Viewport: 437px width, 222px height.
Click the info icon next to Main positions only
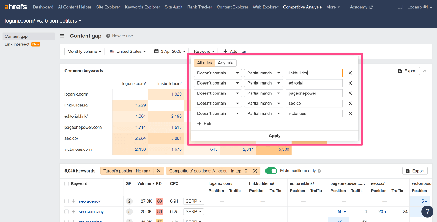pos(319,171)
